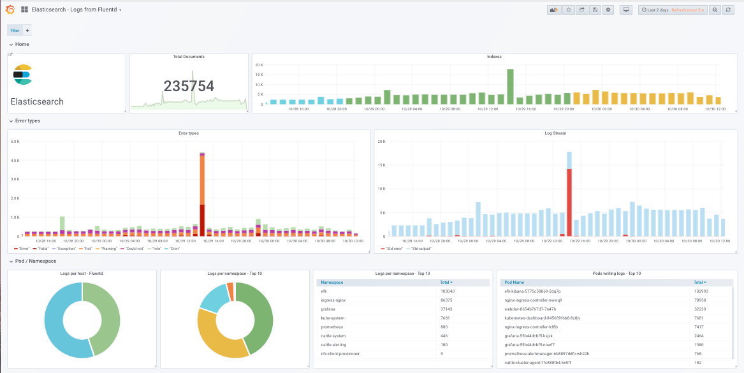Viewport: 744px width, 373px height.
Task: Click scrollbar of Pods writing logs table
Action: tap(733, 323)
